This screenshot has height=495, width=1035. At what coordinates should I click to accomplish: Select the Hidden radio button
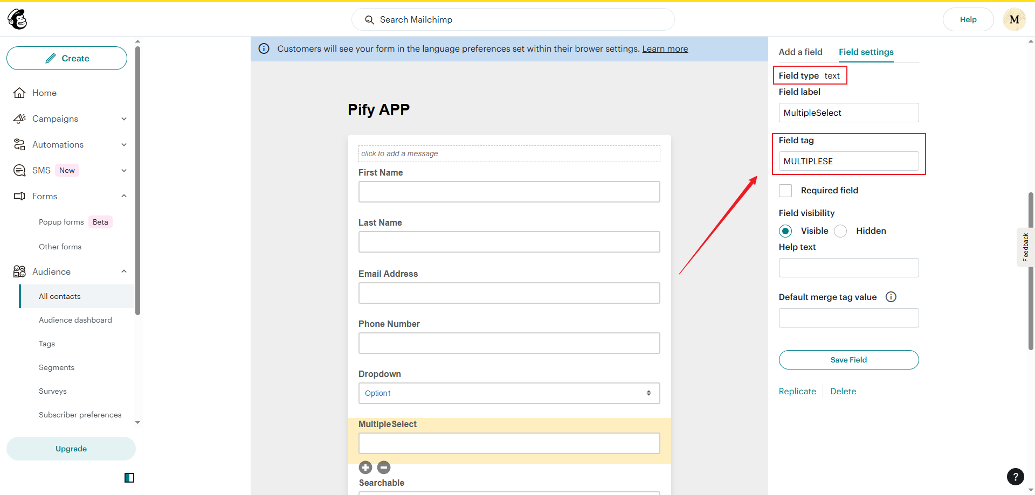[840, 231]
